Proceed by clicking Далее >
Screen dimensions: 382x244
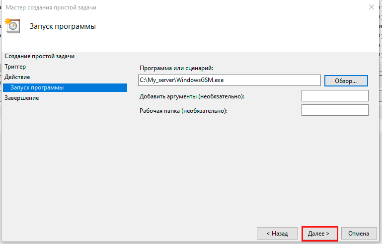320,233
